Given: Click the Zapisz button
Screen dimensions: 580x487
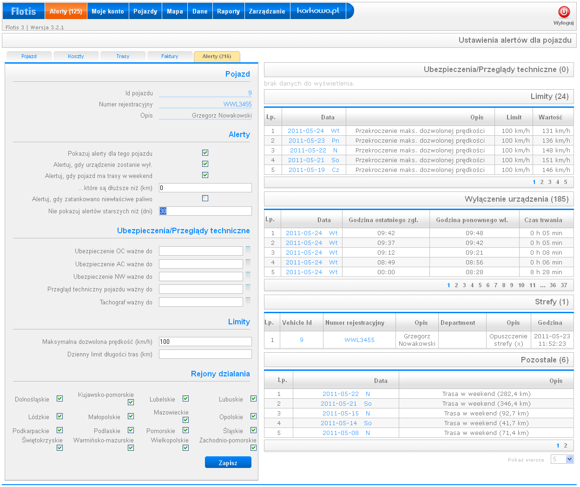Looking at the screenshot, I should pyautogui.click(x=228, y=462).
